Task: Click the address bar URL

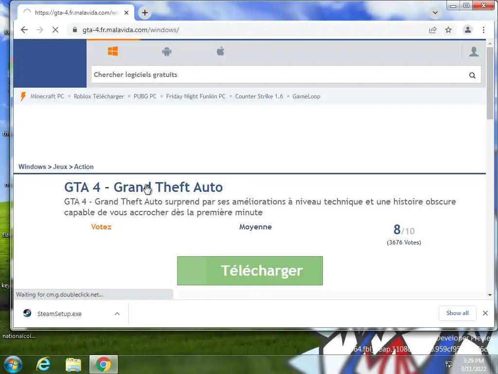Action: [131, 30]
